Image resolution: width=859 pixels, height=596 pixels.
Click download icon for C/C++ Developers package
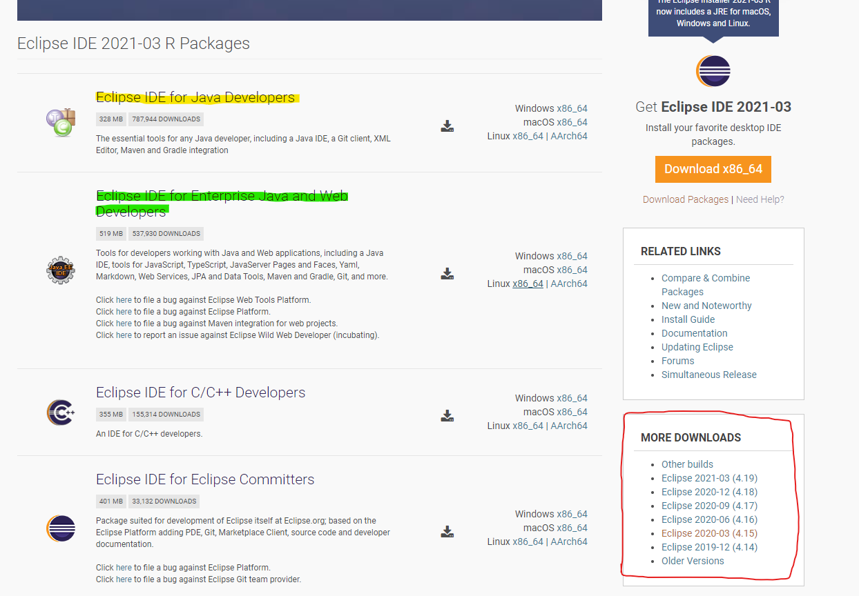coord(447,415)
